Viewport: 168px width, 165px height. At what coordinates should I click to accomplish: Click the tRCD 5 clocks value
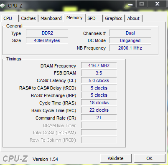click(99, 88)
